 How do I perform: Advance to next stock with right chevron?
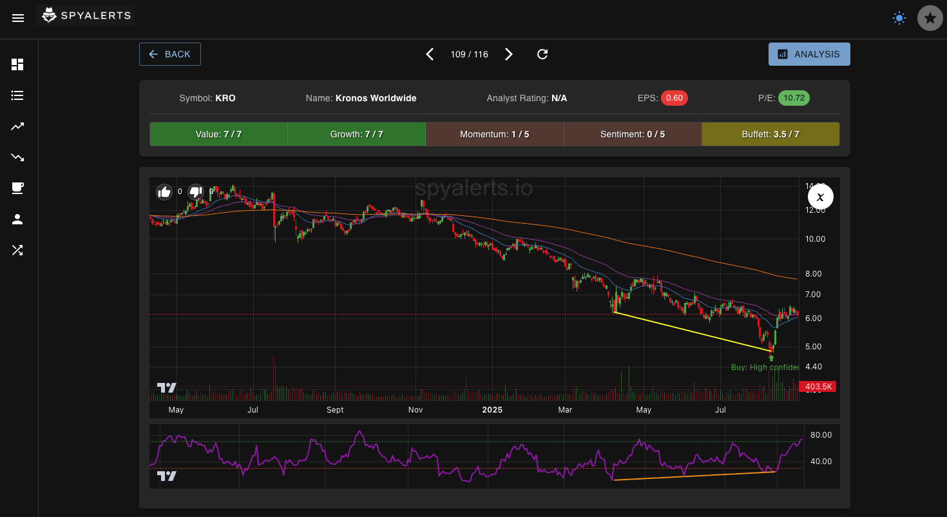click(x=509, y=54)
